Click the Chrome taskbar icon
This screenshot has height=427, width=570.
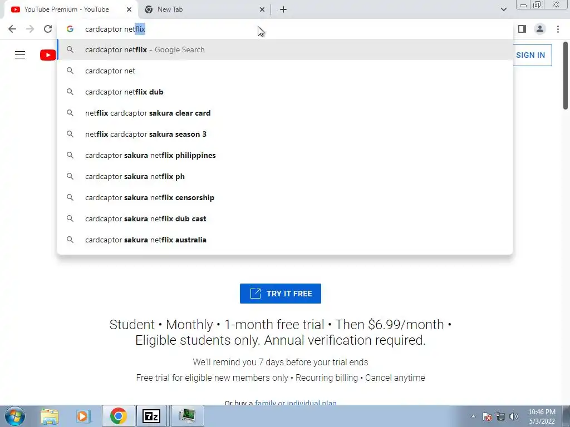[x=118, y=416]
